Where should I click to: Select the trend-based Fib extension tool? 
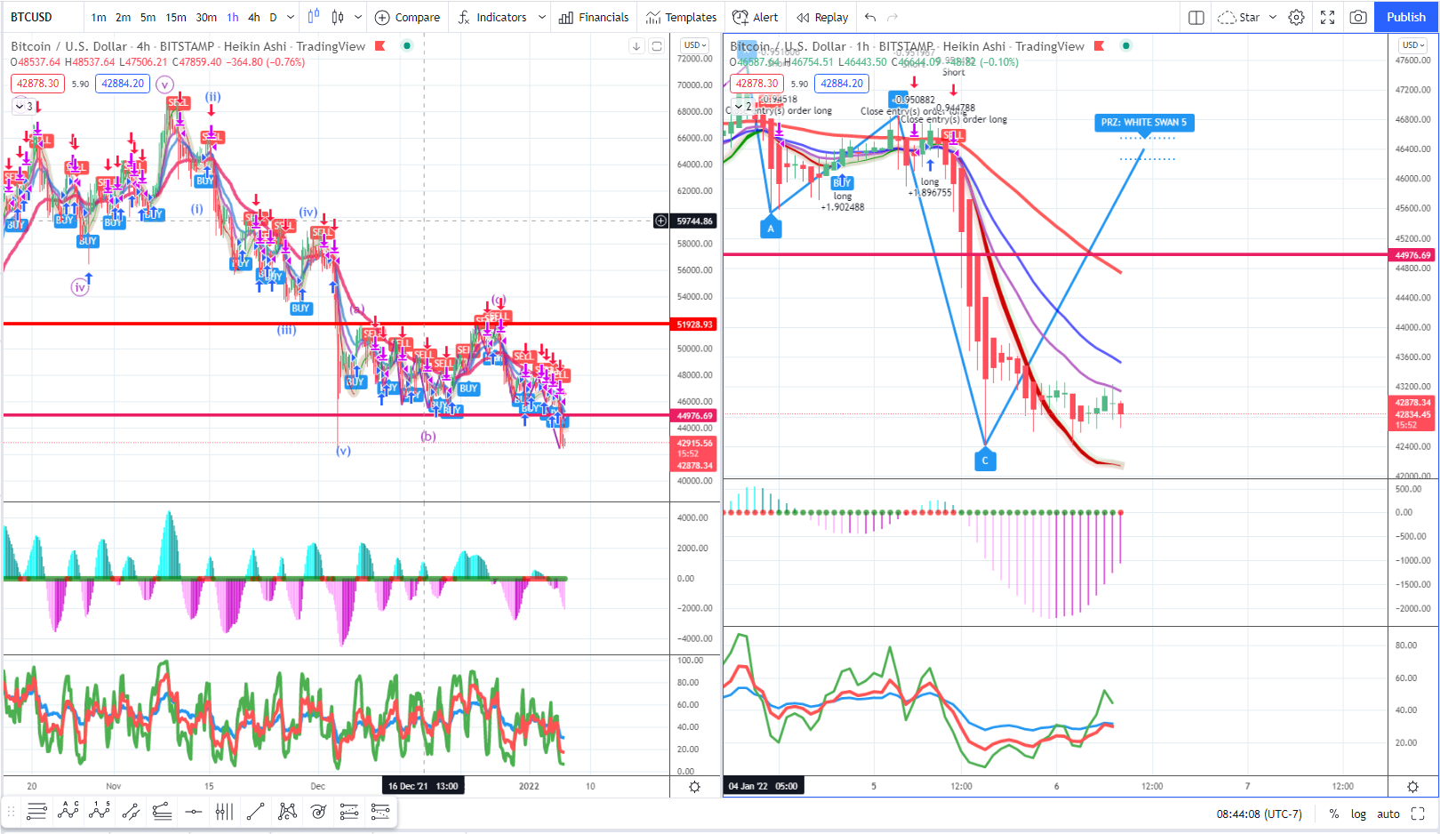[380, 811]
